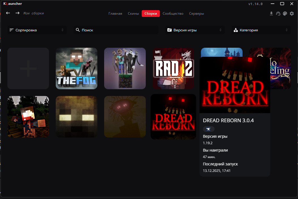Click the 13.12.2025, 17:41 last launch date
This screenshot has width=298, height=199.
pyautogui.click(x=217, y=171)
